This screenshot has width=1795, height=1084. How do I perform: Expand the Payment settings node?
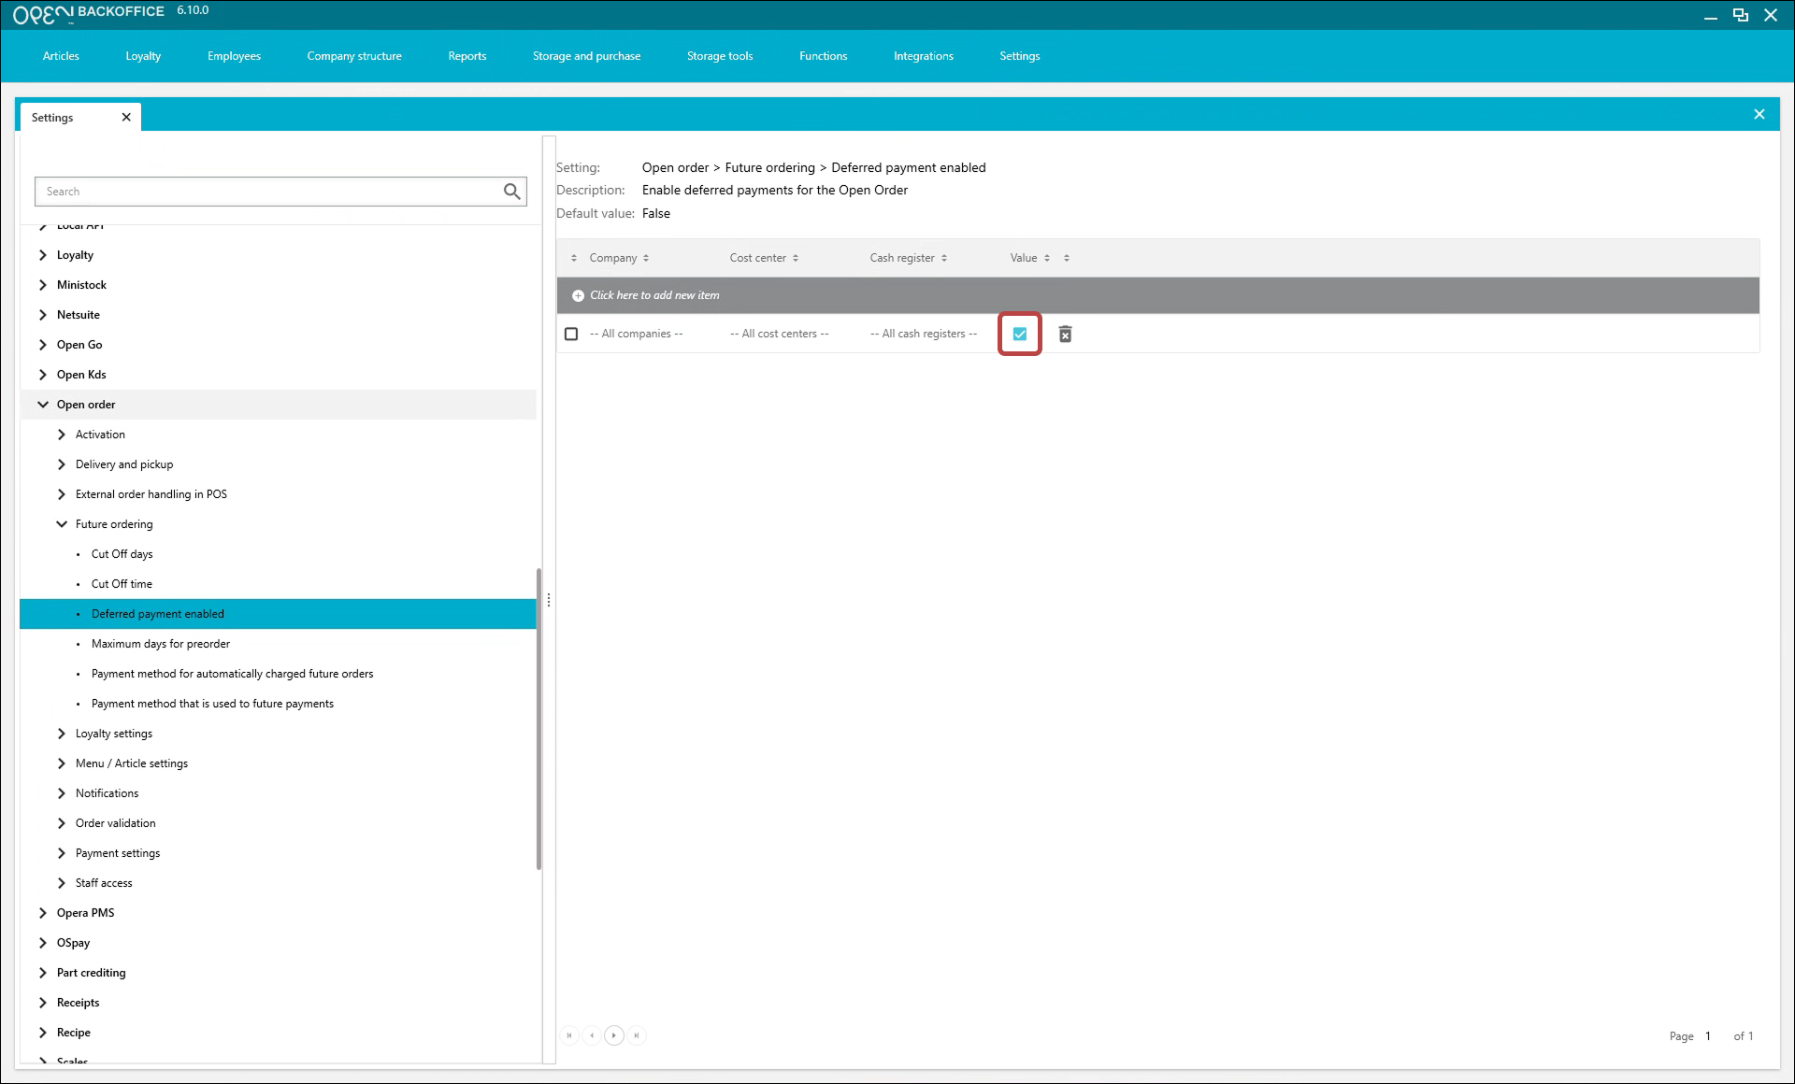[x=62, y=853]
